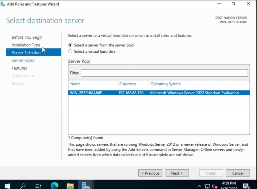Image resolution: width=257 pixels, height=189 pixels.
Task: Go to the Before You Begin step
Action: pyautogui.click(x=27, y=37)
